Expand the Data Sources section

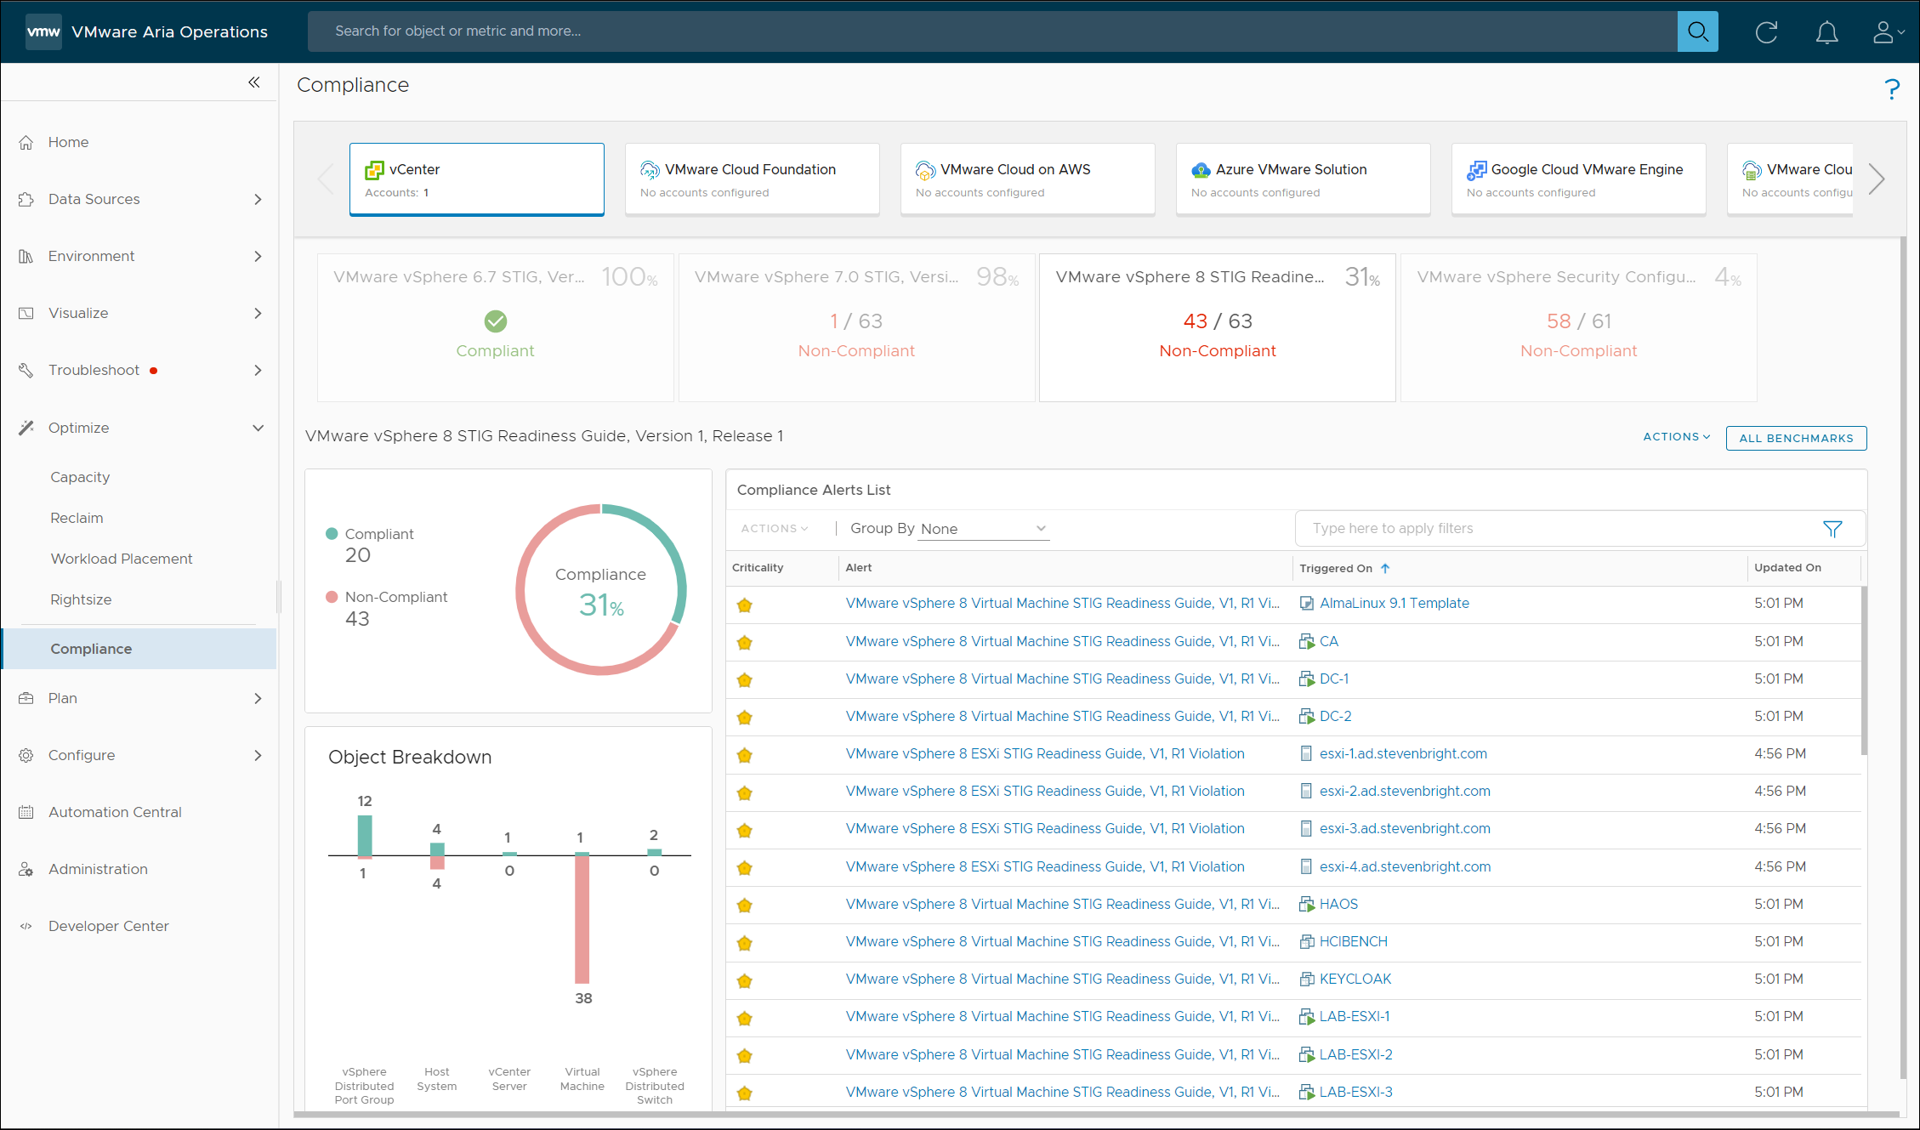pyautogui.click(x=258, y=199)
